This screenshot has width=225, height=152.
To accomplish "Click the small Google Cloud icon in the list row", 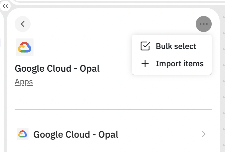I will coord(23,134).
